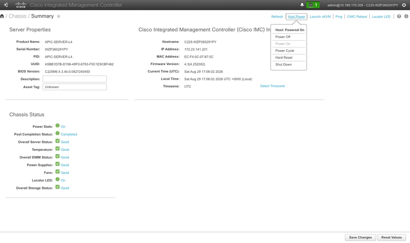Open the Chassis breadcrumb link

(x=18, y=16)
